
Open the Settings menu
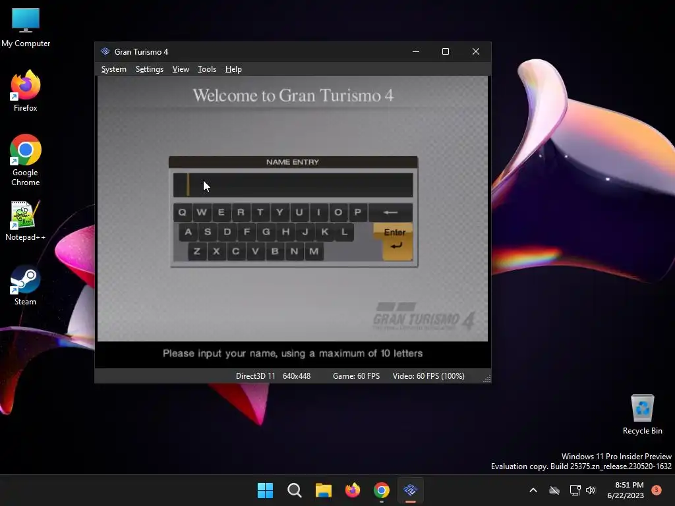tap(150, 69)
